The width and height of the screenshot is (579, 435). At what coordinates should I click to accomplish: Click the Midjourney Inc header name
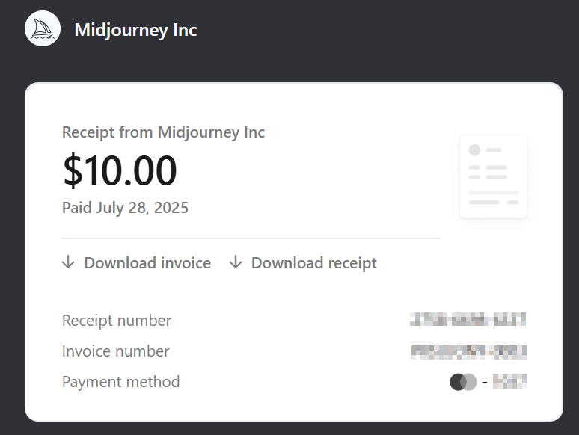click(135, 30)
